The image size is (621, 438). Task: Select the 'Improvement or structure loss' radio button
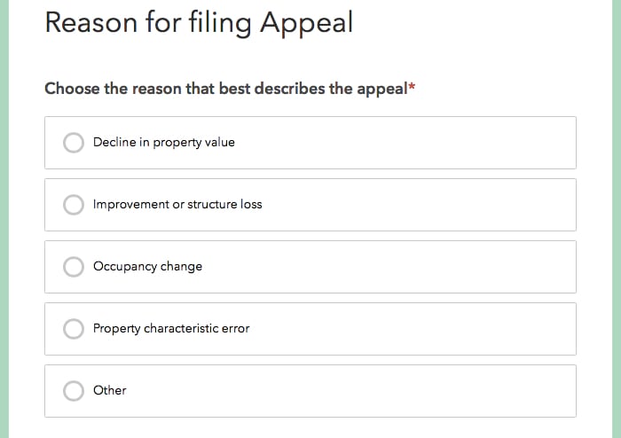pos(74,205)
